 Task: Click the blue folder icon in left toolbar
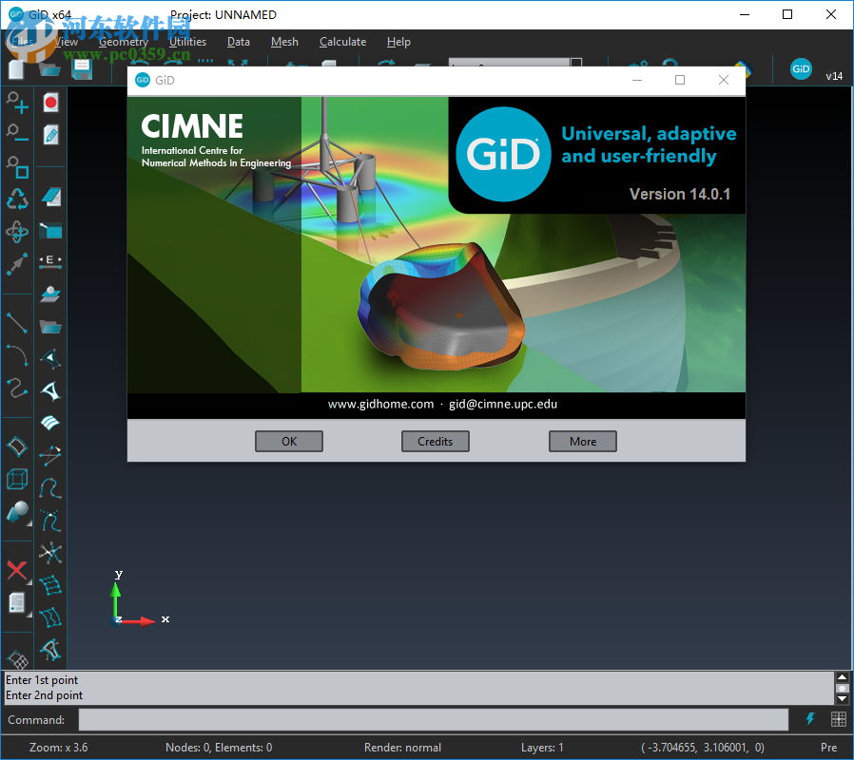pos(50,327)
